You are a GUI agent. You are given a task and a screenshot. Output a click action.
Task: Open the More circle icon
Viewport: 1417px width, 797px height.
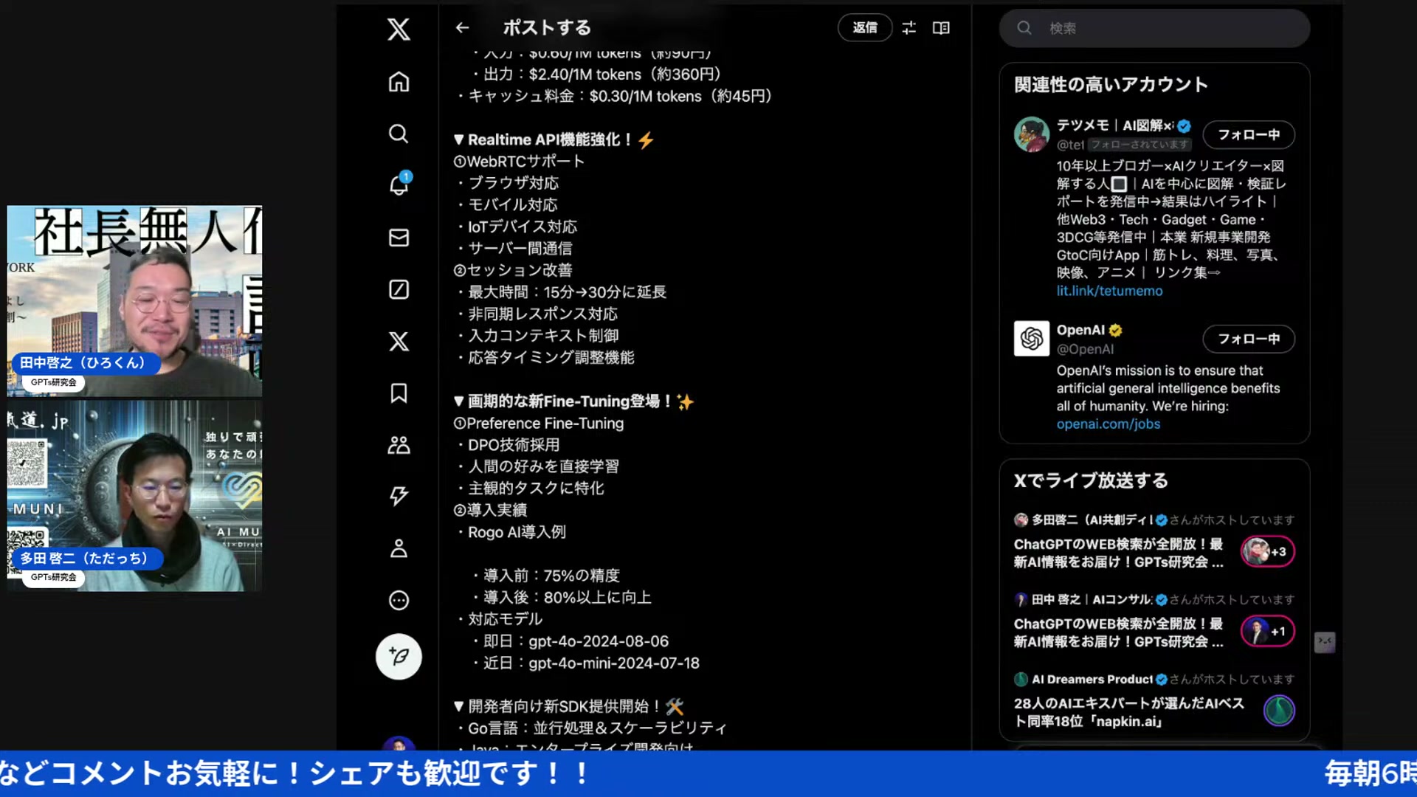pyautogui.click(x=399, y=600)
